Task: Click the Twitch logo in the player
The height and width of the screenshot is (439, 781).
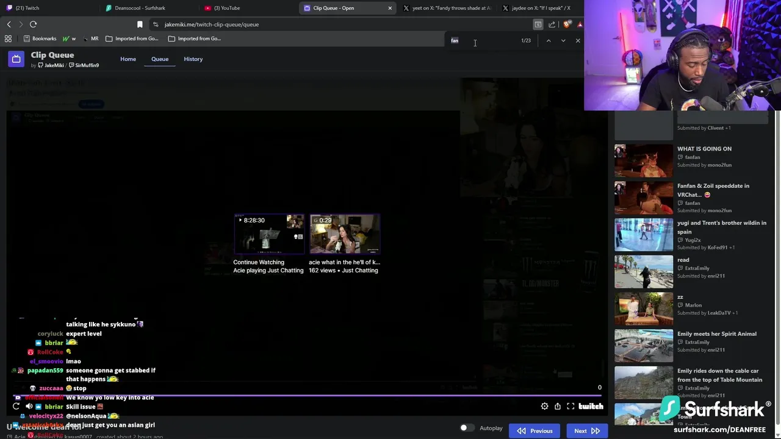Action: pos(591,406)
